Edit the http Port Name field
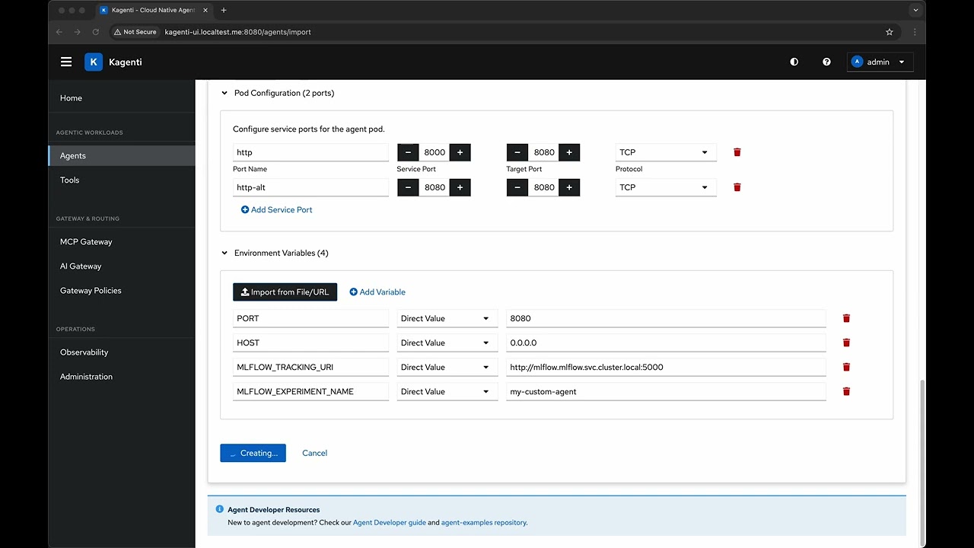This screenshot has width=974, height=548. 310,152
